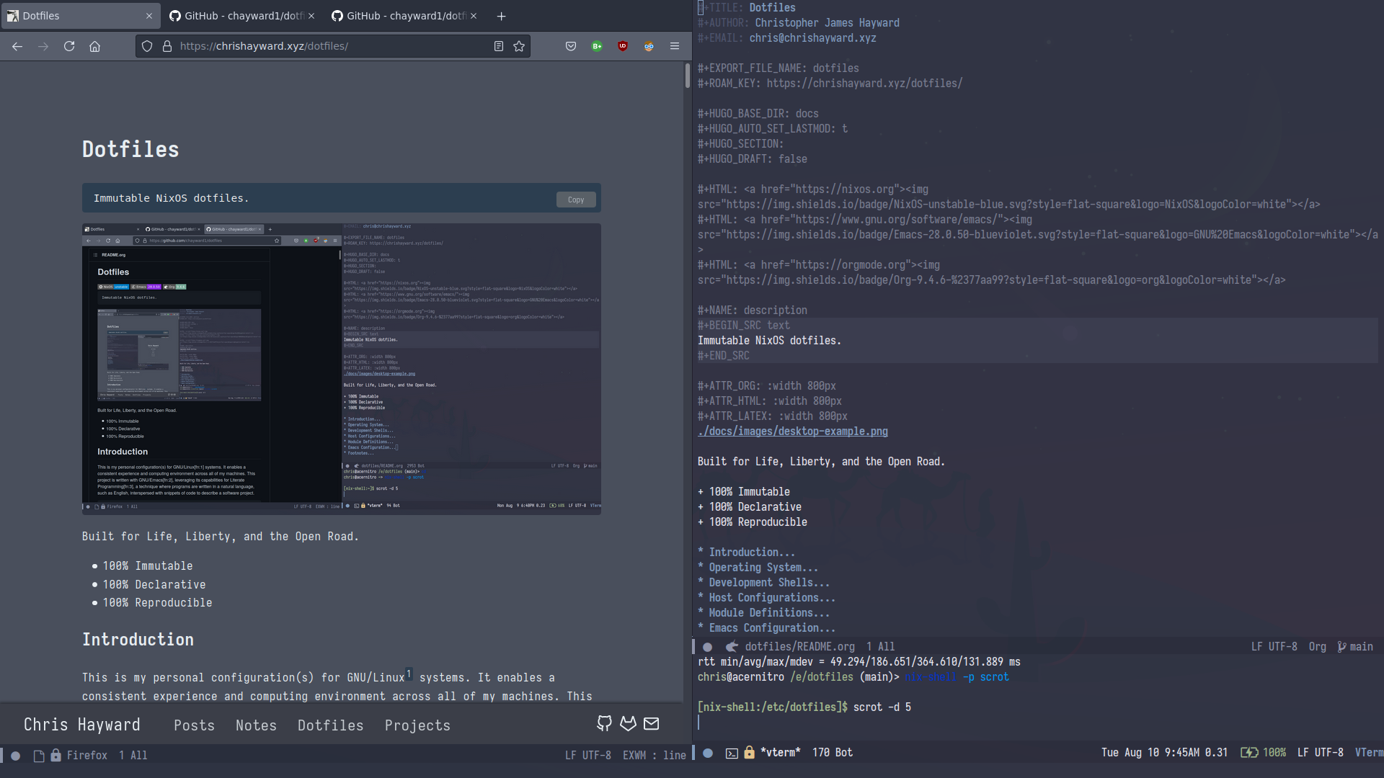Click the Firefox bookmark star icon
This screenshot has height=778, width=1384.
tap(519, 45)
